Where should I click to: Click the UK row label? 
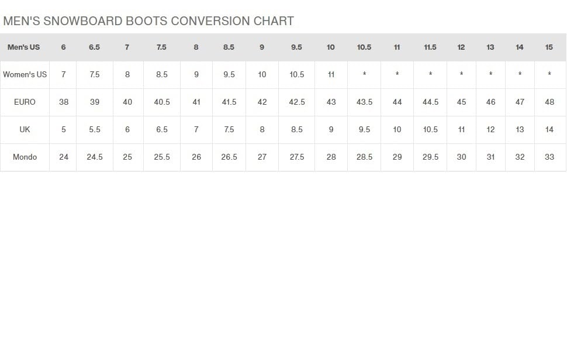[25, 129]
